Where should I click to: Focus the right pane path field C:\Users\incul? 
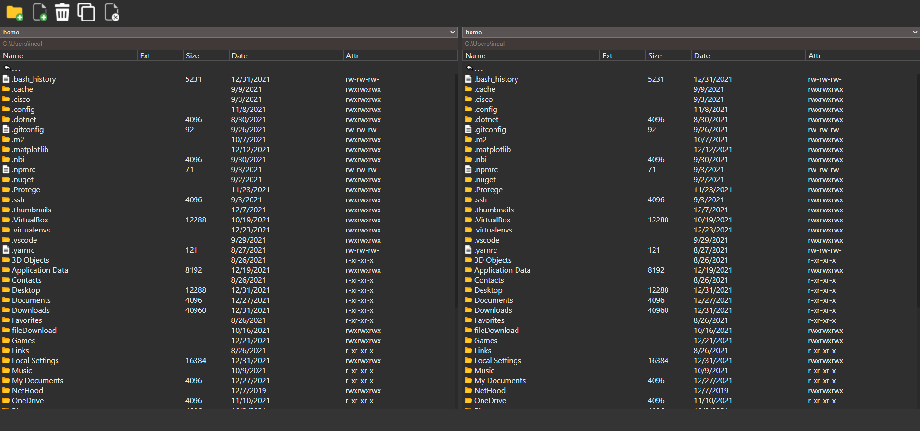pyautogui.click(x=691, y=44)
